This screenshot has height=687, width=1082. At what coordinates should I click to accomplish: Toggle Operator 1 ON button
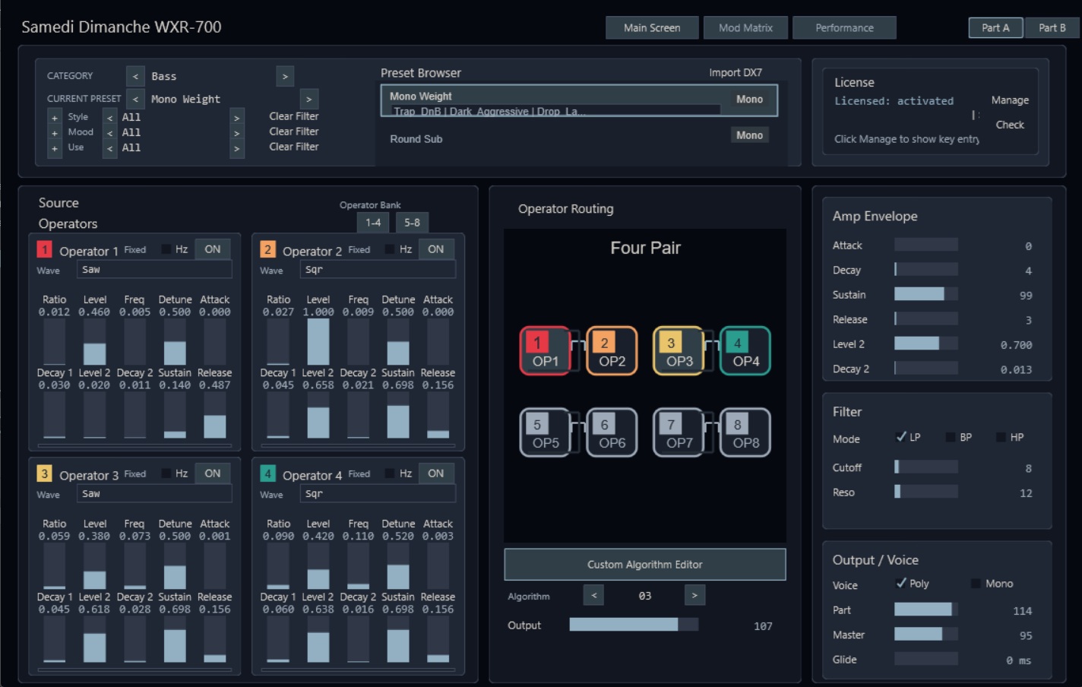click(213, 249)
